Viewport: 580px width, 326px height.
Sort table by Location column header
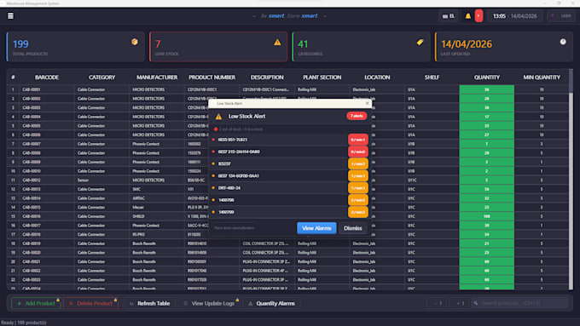(377, 77)
